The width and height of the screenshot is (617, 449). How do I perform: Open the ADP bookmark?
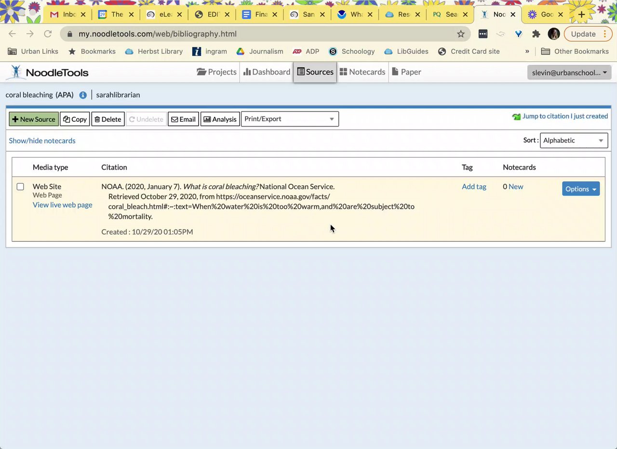pyautogui.click(x=306, y=51)
